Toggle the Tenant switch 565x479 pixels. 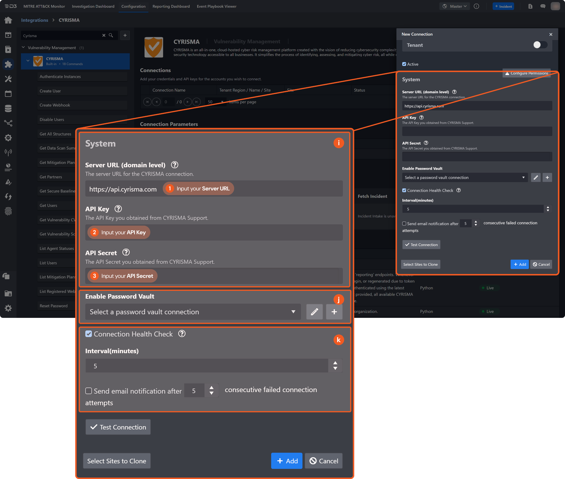(540, 45)
